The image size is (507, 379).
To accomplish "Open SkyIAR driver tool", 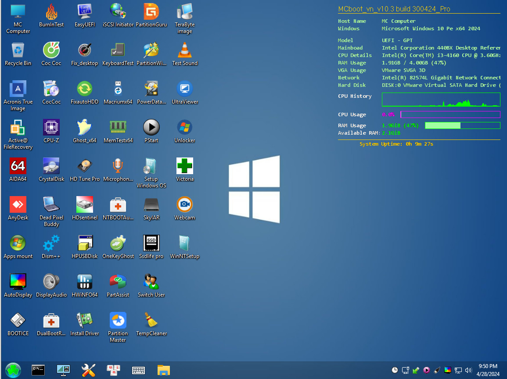I will point(151,208).
